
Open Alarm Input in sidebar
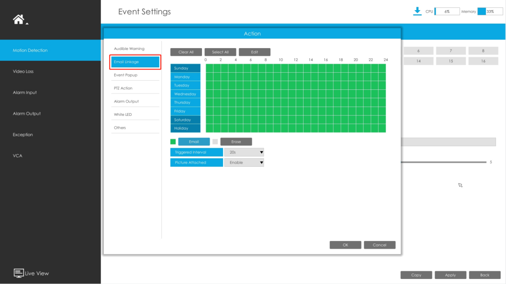pyautogui.click(x=51, y=93)
